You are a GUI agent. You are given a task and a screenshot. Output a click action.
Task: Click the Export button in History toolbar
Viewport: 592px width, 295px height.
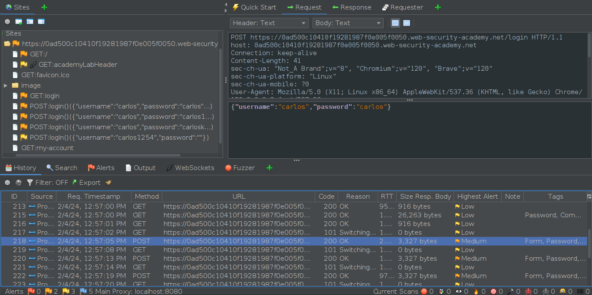point(86,183)
